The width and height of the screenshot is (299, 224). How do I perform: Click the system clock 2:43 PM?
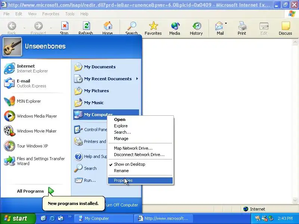[x=285, y=218]
